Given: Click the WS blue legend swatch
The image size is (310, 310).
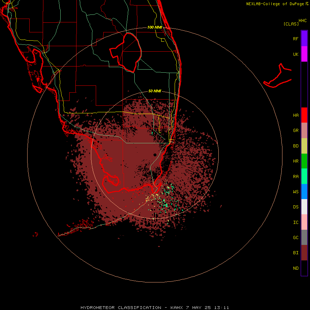Looking at the screenshot, I should click(304, 192).
